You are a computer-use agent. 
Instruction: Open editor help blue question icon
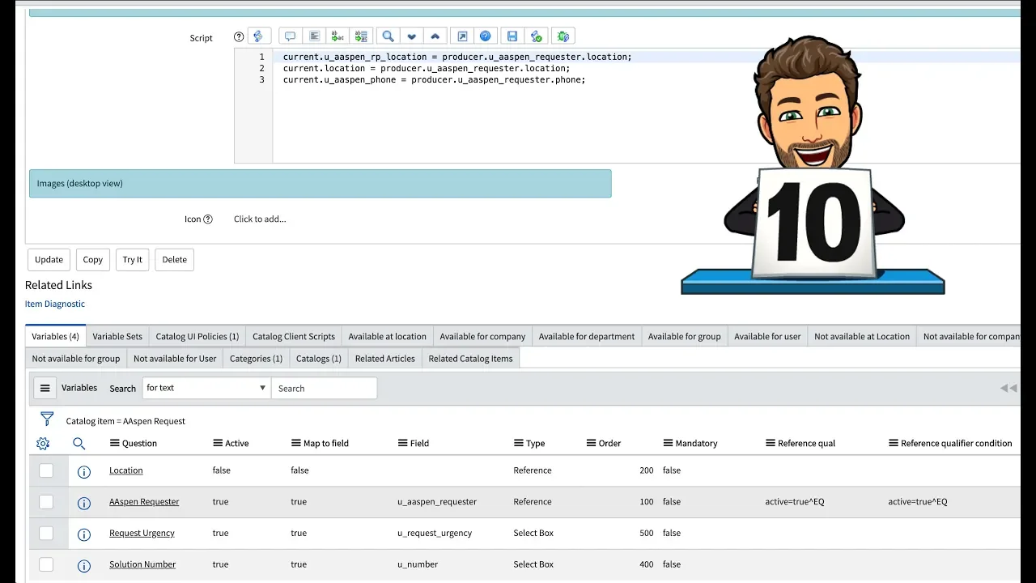[486, 36]
